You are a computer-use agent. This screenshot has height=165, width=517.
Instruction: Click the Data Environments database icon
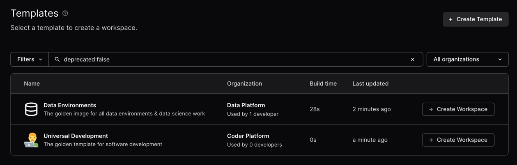(x=31, y=109)
